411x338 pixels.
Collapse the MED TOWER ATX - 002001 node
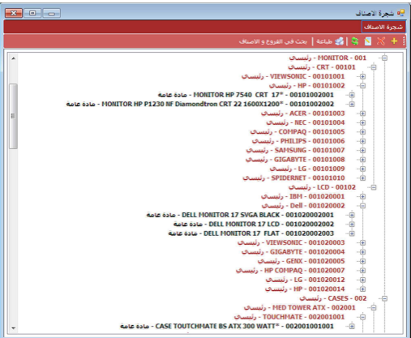[374, 308]
